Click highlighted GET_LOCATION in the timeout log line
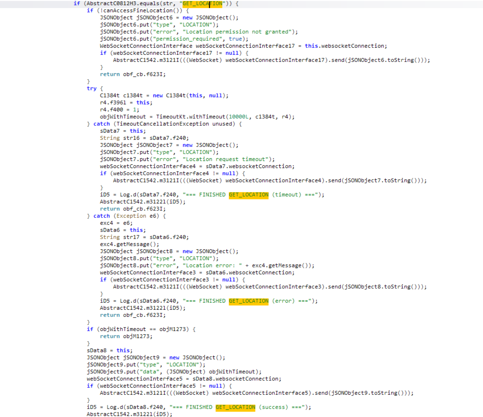 point(248,195)
